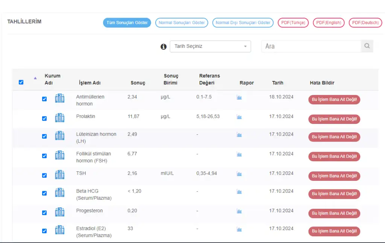
Task: Export results using the PDF(Deutsch) button
Action: point(365,23)
